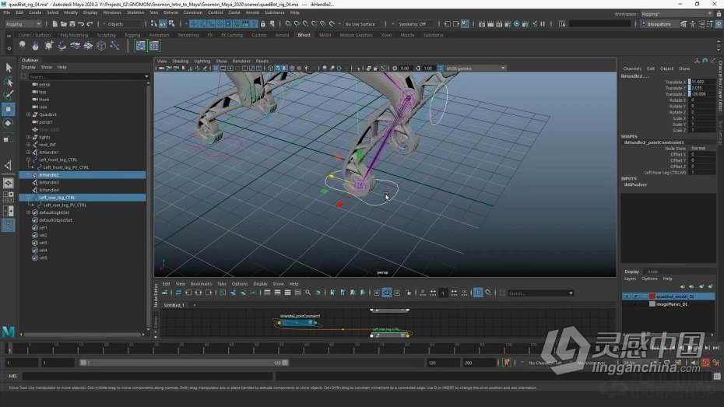The height and width of the screenshot is (407, 724).
Task: Collapse Left_front_leg_CTRL in Outliner
Action: (29, 160)
